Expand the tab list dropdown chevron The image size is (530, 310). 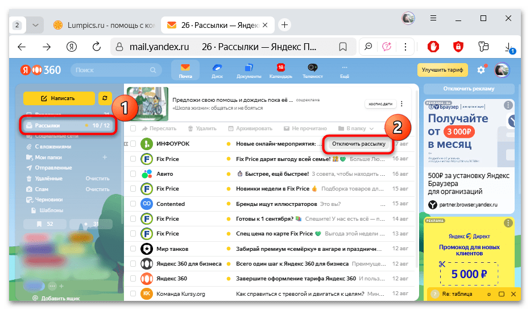pyautogui.click(x=35, y=25)
